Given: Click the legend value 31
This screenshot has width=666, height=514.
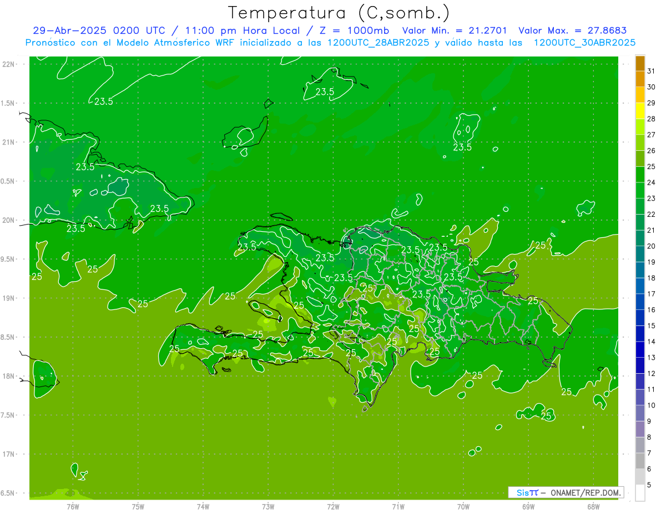Looking at the screenshot, I should point(651,71).
